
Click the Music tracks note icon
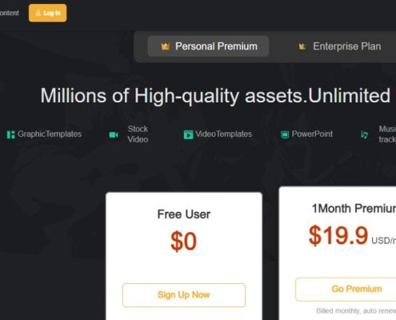pos(364,134)
